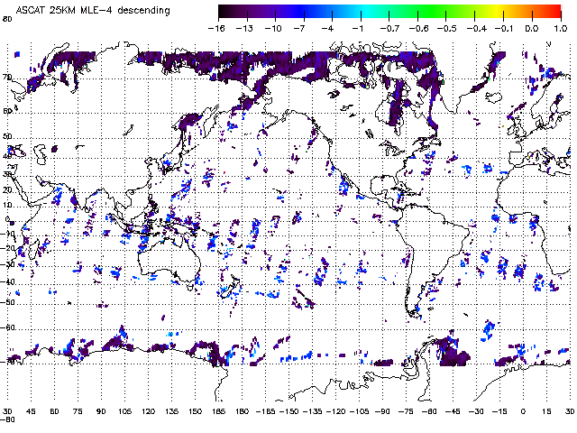Image resolution: width=577 pixels, height=433 pixels.
Task: Click the -0.6 color scale label
Action: click(418, 29)
